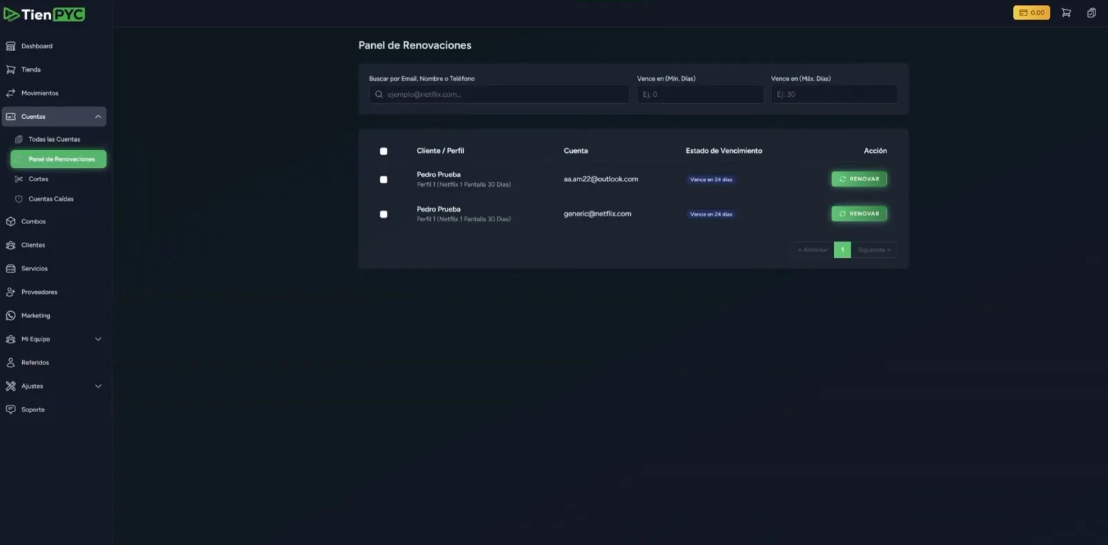Click the Clientes people icon
Viewport: 1108px width, 545px height.
point(10,246)
